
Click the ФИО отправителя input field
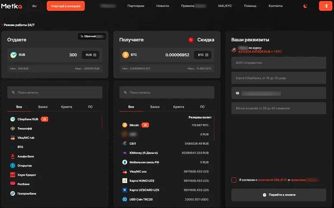coord(278,63)
